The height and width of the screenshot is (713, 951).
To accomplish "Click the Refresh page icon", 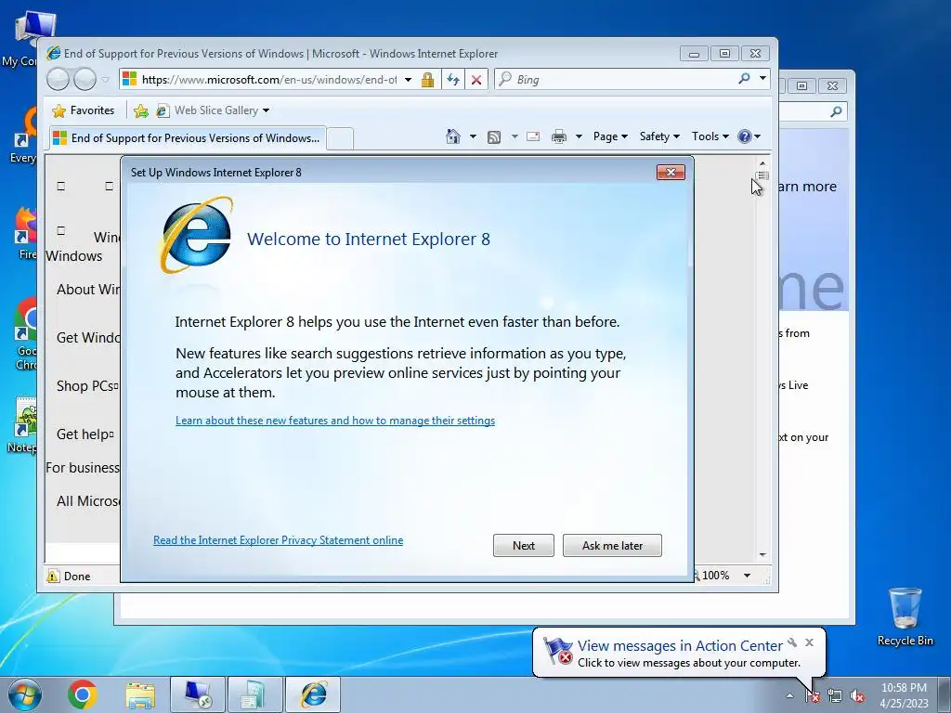I will pyautogui.click(x=453, y=80).
